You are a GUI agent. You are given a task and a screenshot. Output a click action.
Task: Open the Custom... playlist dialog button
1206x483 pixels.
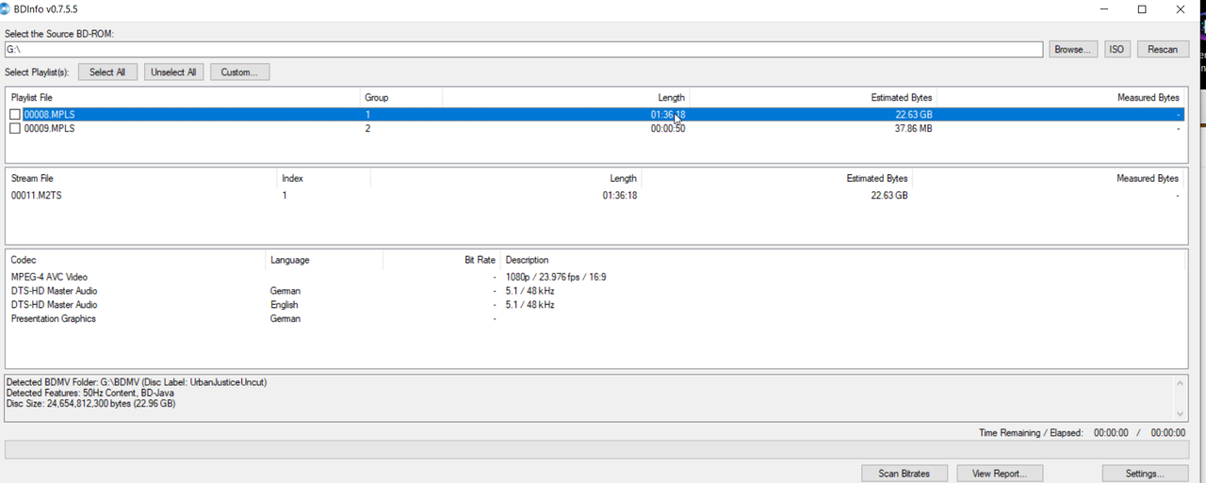point(239,72)
